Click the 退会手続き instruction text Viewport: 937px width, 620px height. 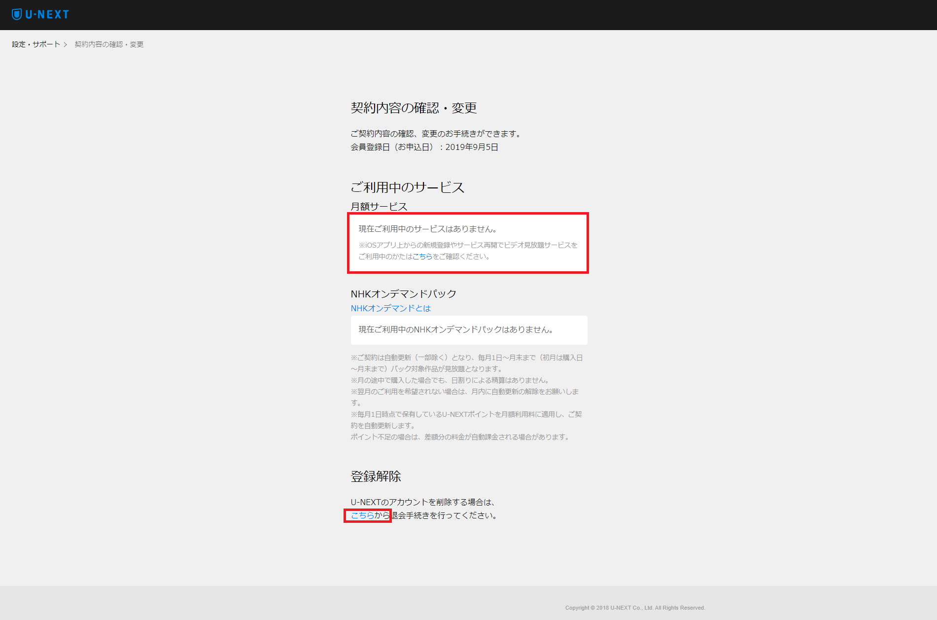point(444,515)
